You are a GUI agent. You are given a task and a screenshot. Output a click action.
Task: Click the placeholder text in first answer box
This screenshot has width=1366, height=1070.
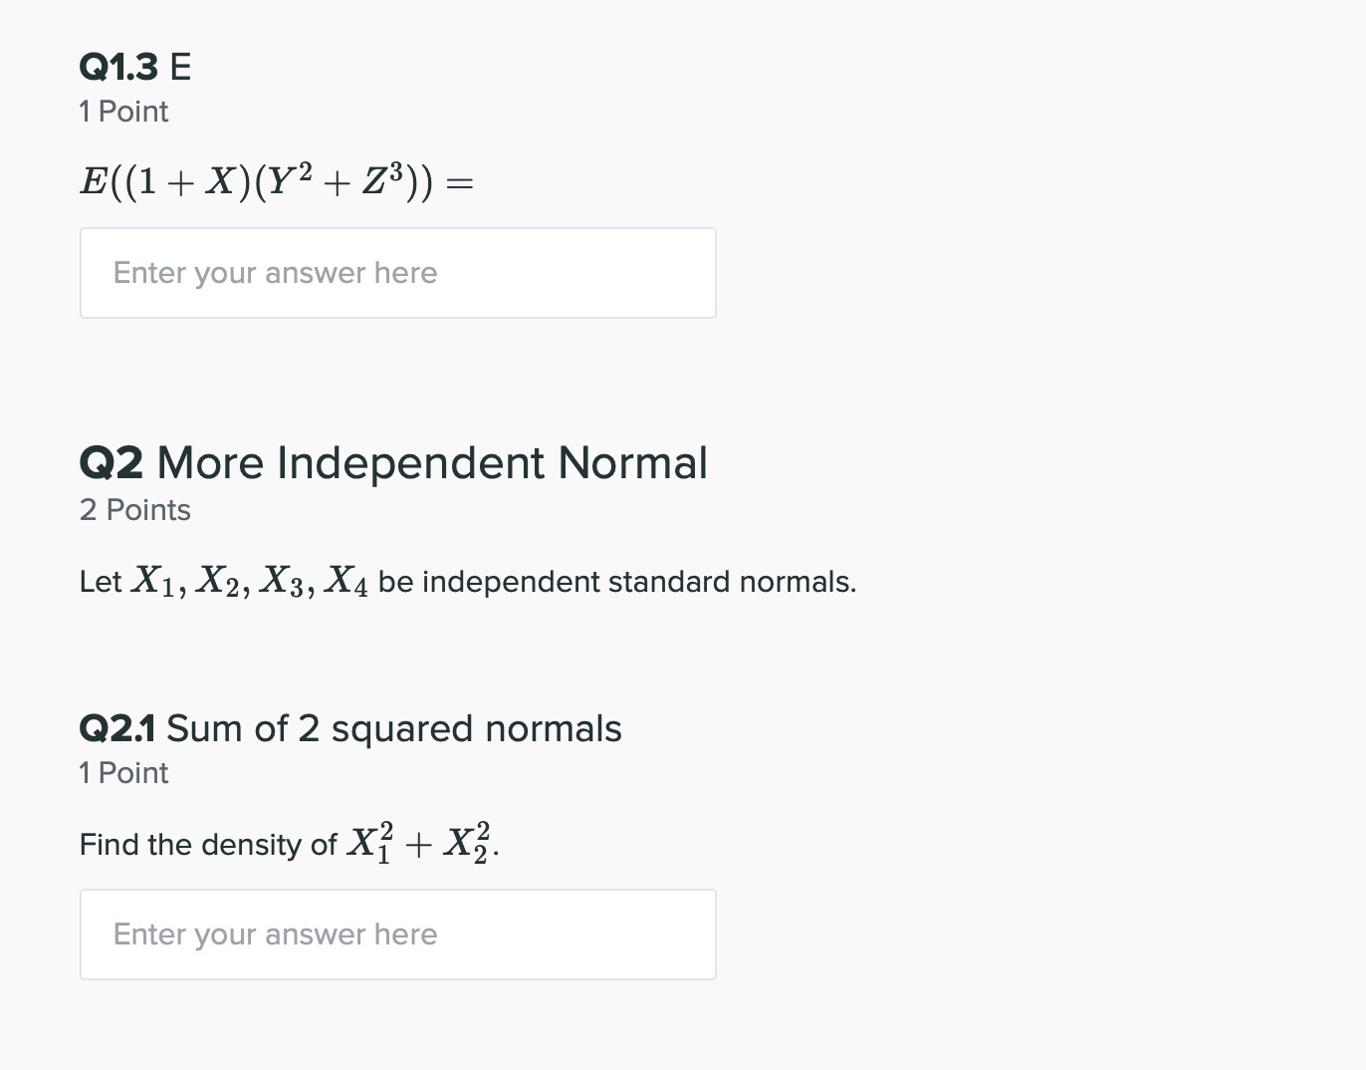(x=275, y=272)
